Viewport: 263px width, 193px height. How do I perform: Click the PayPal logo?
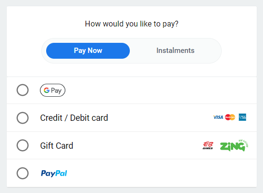click(x=54, y=173)
